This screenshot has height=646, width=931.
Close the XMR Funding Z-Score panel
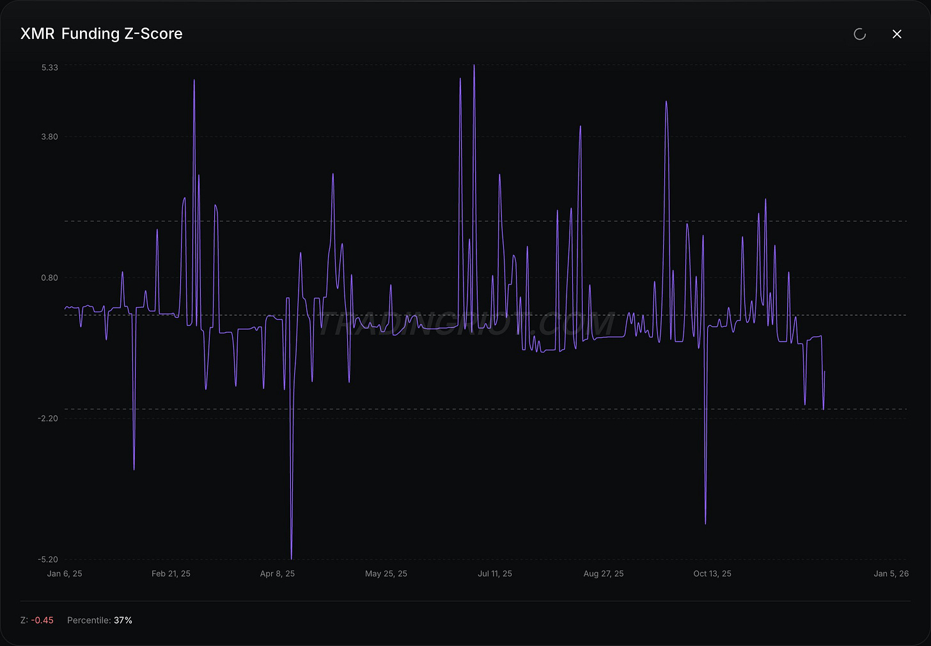point(897,34)
